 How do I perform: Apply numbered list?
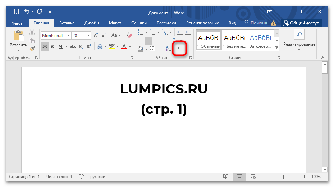pyautogui.click(x=153, y=32)
